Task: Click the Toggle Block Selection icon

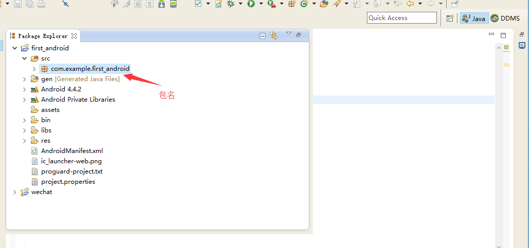Action: [x=137, y=4]
